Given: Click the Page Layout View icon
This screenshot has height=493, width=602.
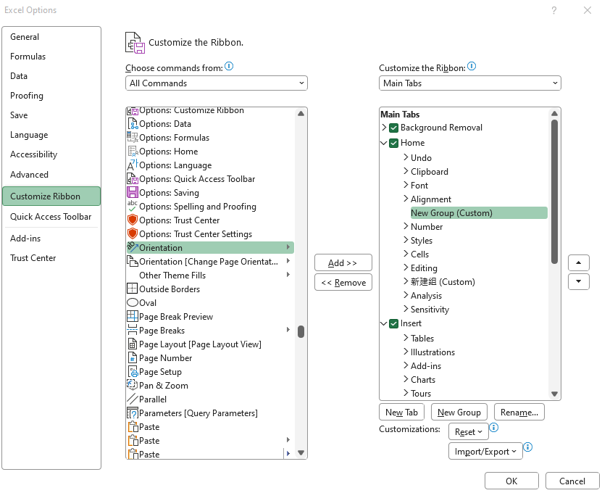Looking at the screenshot, I should (x=132, y=344).
